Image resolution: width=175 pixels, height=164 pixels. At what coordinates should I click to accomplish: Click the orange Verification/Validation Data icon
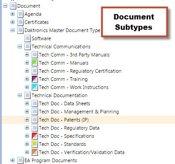click(x=35, y=152)
